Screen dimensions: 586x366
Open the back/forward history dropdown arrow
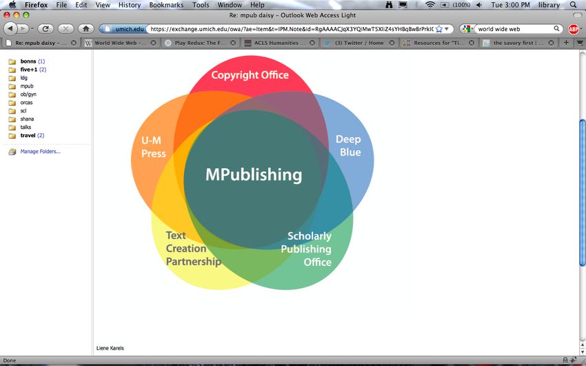pyautogui.click(x=32, y=29)
